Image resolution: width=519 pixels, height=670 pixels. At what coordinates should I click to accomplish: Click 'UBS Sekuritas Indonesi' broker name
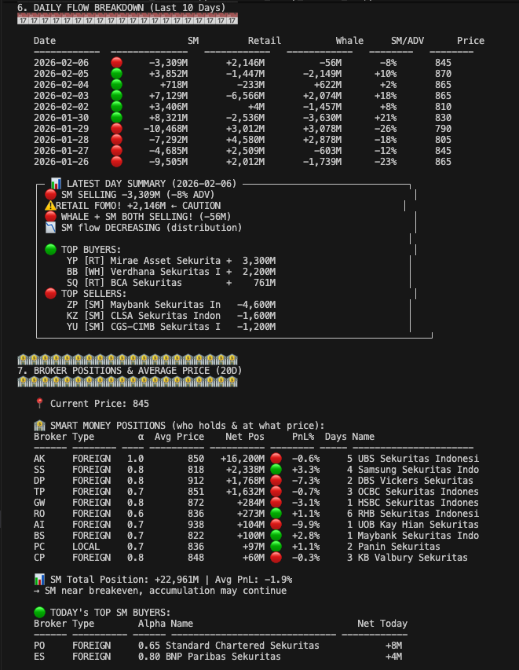click(418, 459)
